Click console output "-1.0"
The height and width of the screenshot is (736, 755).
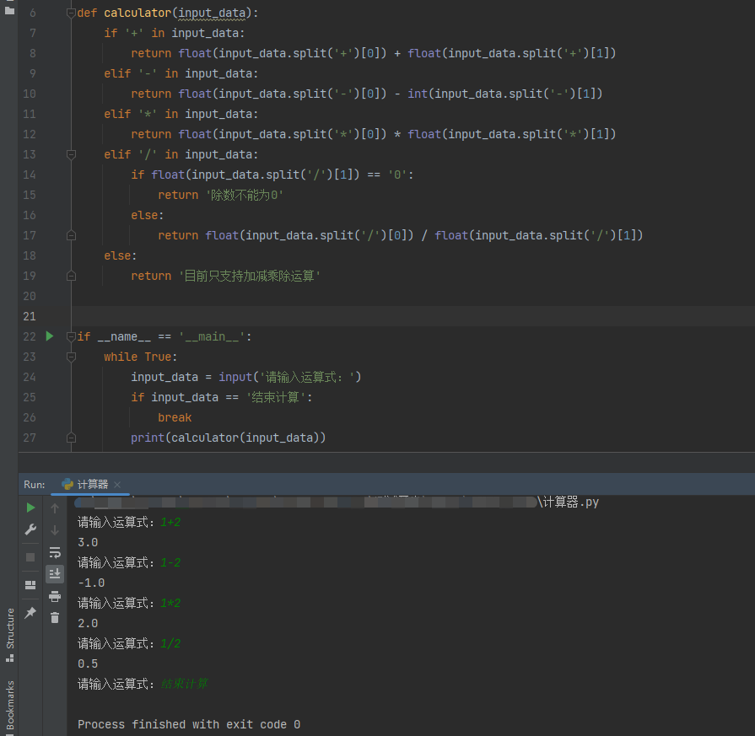pyautogui.click(x=91, y=583)
